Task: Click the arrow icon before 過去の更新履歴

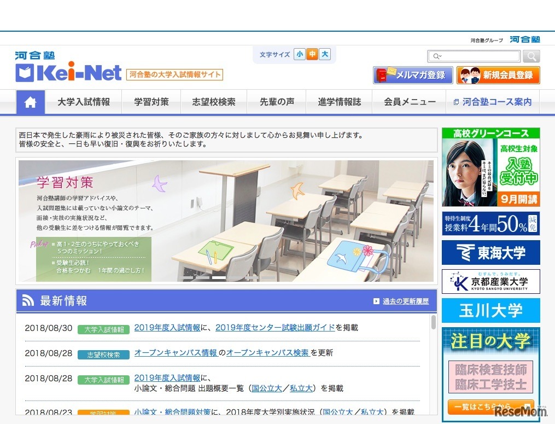Action: [x=376, y=301]
